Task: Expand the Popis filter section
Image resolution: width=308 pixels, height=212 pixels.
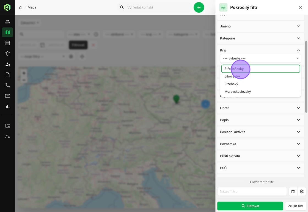Action: click(260, 120)
